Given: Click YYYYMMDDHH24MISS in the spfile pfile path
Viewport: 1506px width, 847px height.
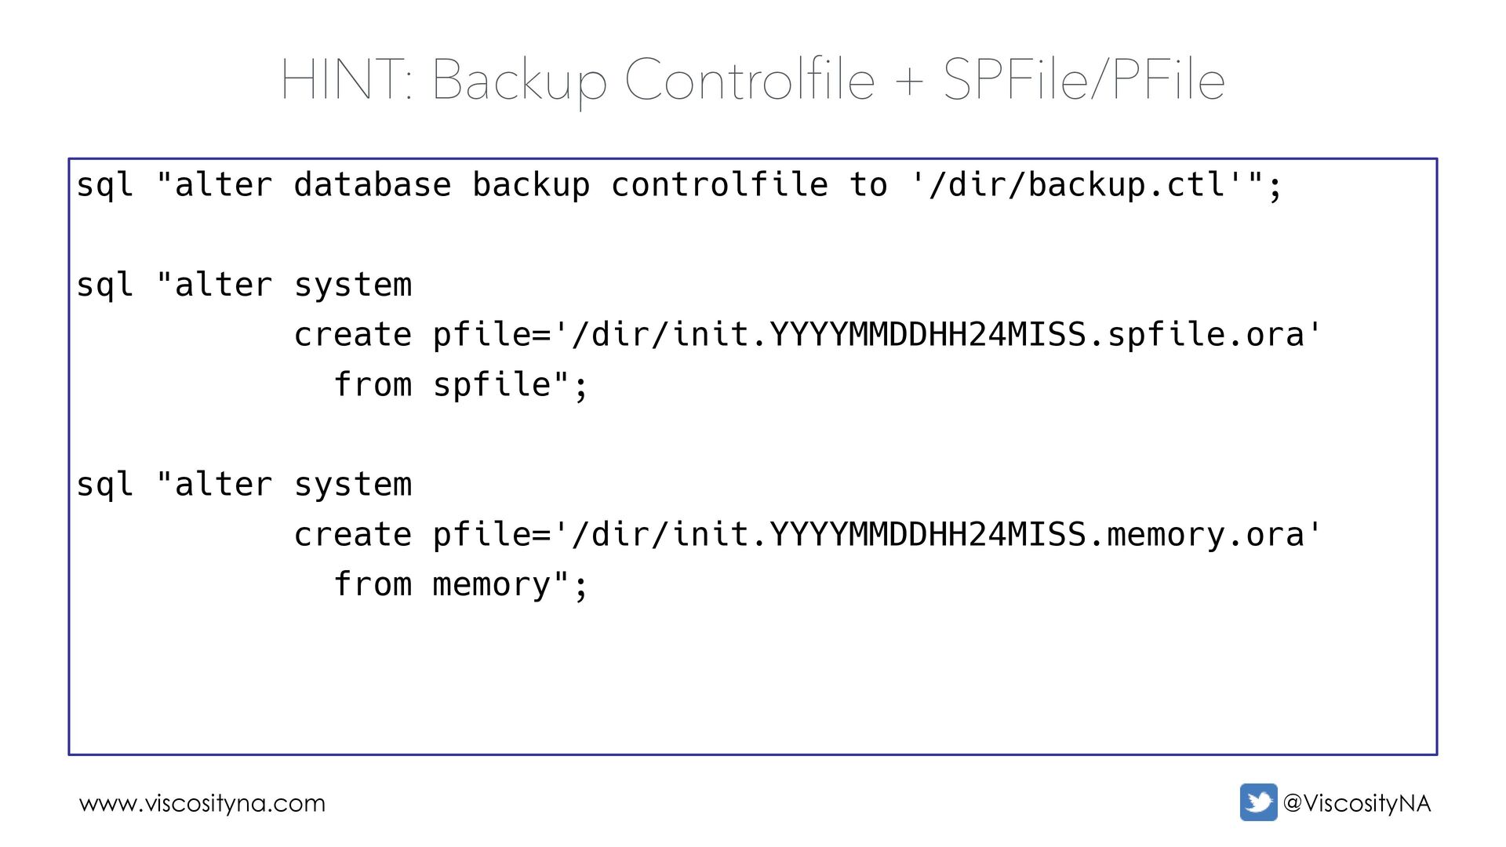Looking at the screenshot, I should pos(928,335).
